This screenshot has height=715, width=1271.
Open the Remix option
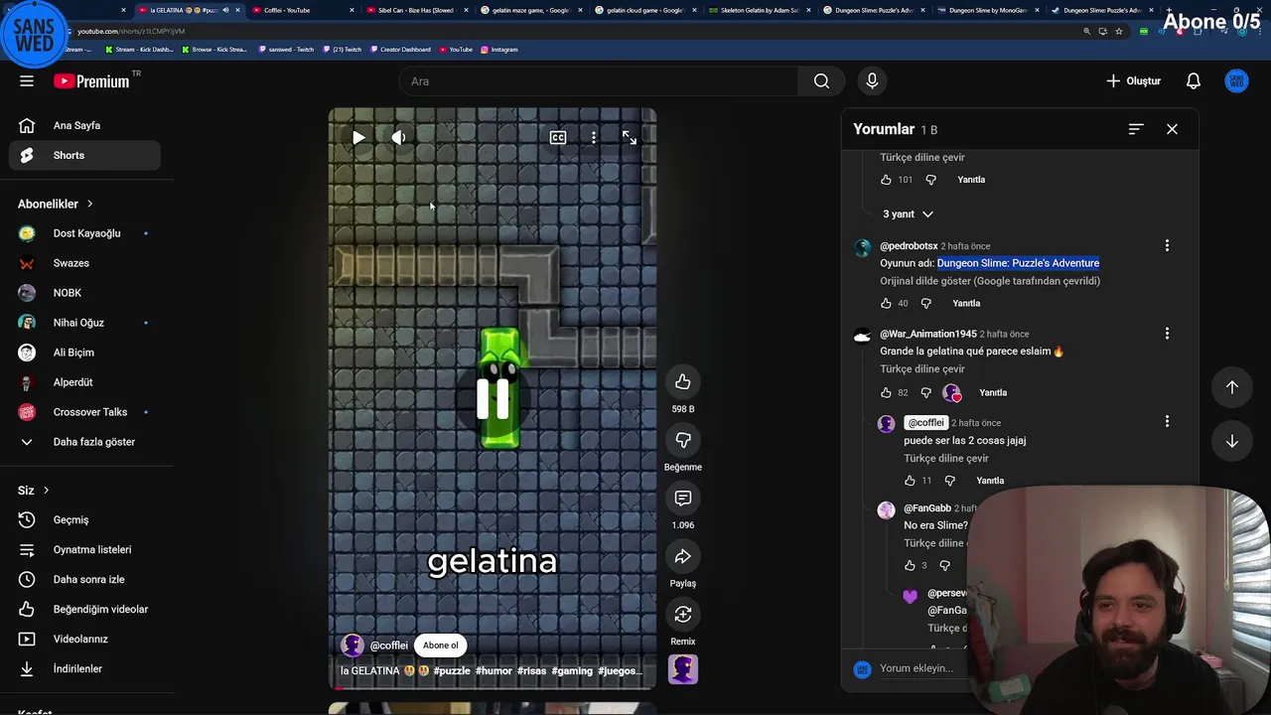click(x=683, y=615)
